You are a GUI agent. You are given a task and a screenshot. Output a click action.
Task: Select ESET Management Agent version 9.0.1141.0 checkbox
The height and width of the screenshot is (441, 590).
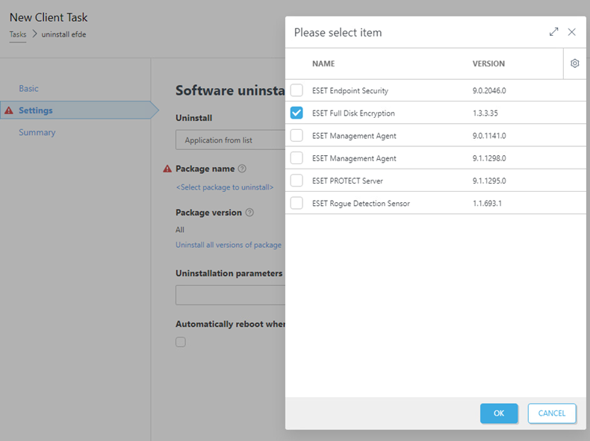pyautogui.click(x=296, y=135)
